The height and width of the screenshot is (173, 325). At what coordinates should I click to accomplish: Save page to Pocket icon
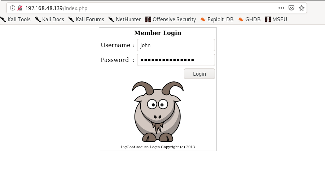click(x=291, y=8)
